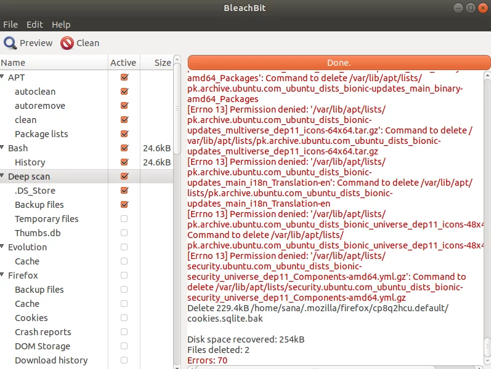The height and width of the screenshot is (369, 491).
Task: Open the File menu
Action: (10, 25)
